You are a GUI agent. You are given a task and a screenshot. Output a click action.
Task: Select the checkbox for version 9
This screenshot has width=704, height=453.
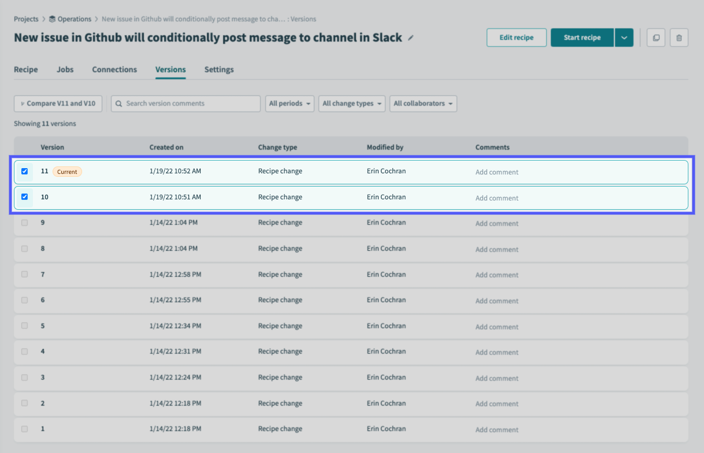click(24, 222)
